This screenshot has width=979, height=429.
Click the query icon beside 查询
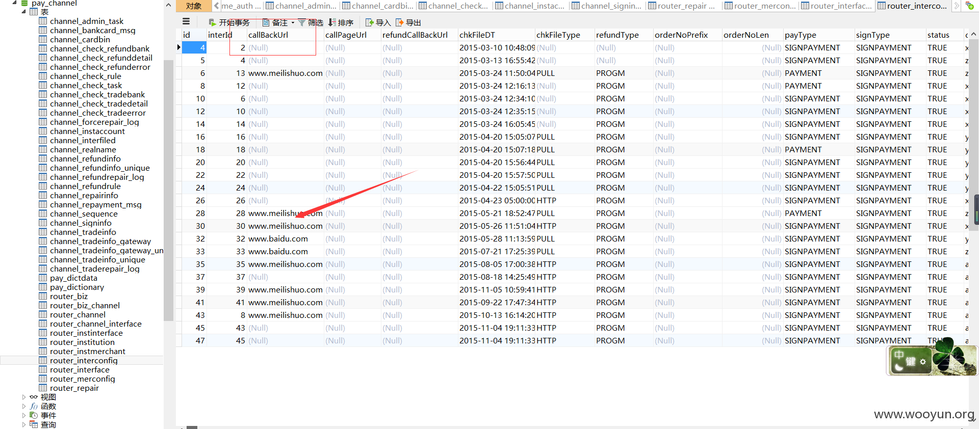pos(34,424)
